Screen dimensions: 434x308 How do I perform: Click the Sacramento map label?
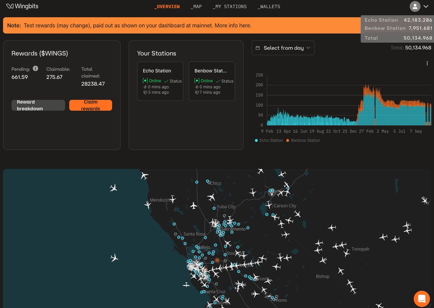click(234, 229)
